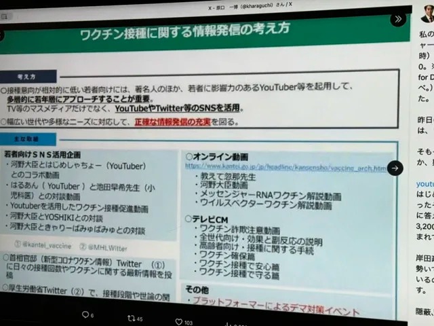Click the underlined text YouTubeやTwitter等のSNSを活用

click(177, 109)
